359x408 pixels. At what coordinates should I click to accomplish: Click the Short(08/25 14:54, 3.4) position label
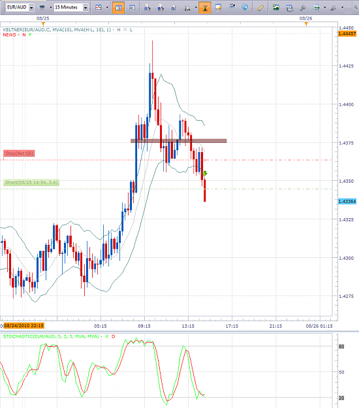(x=31, y=182)
